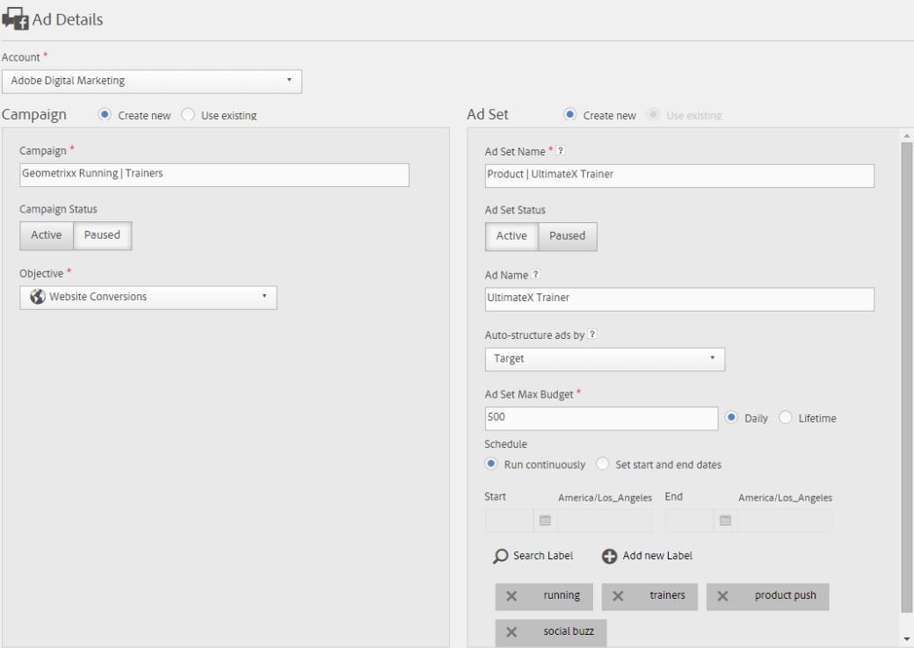Set Campaign Status to Active
The height and width of the screenshot is (648, 914).
coord(47,235)
